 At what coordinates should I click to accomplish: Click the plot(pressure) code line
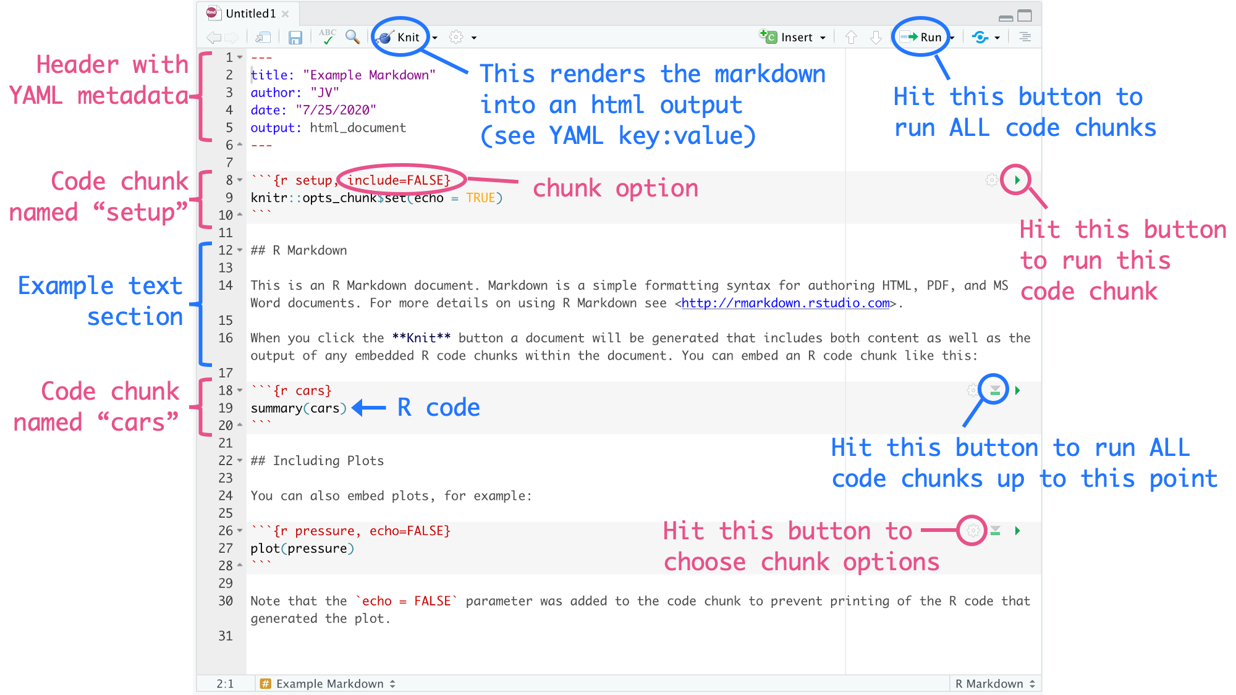coord(302,549)
